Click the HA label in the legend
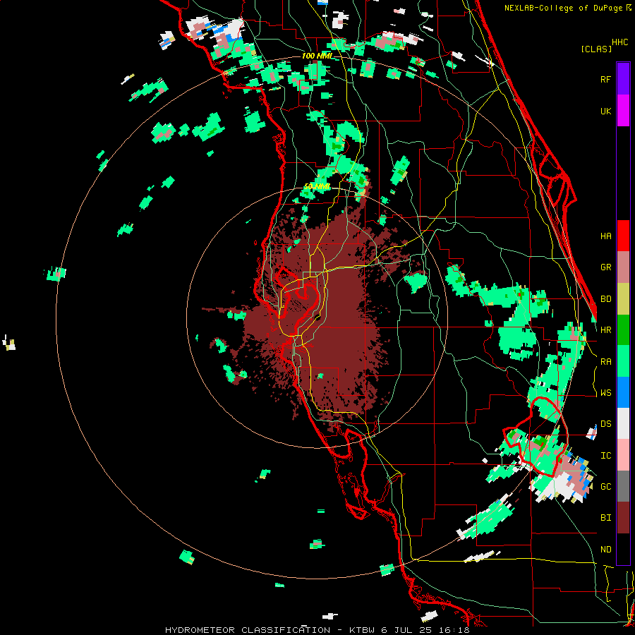 click(x=605, y=236)
